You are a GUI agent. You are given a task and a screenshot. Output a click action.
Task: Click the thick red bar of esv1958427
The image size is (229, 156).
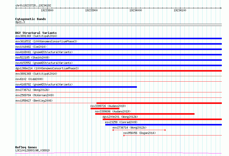coord(159,103)
